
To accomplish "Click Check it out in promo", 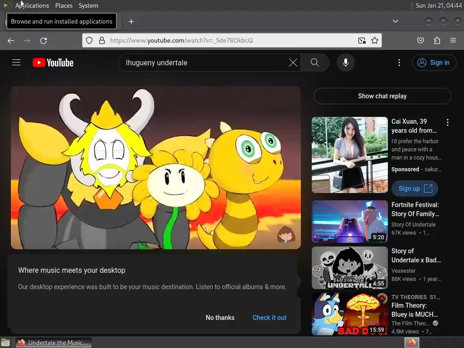I will (269, 318).
